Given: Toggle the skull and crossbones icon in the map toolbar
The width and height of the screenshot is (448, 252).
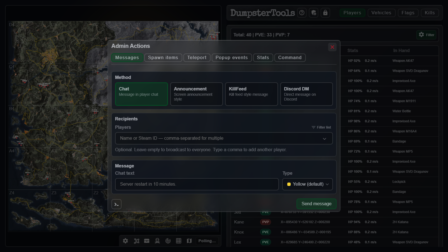Looking at the screenshot, I should (157, 241).
